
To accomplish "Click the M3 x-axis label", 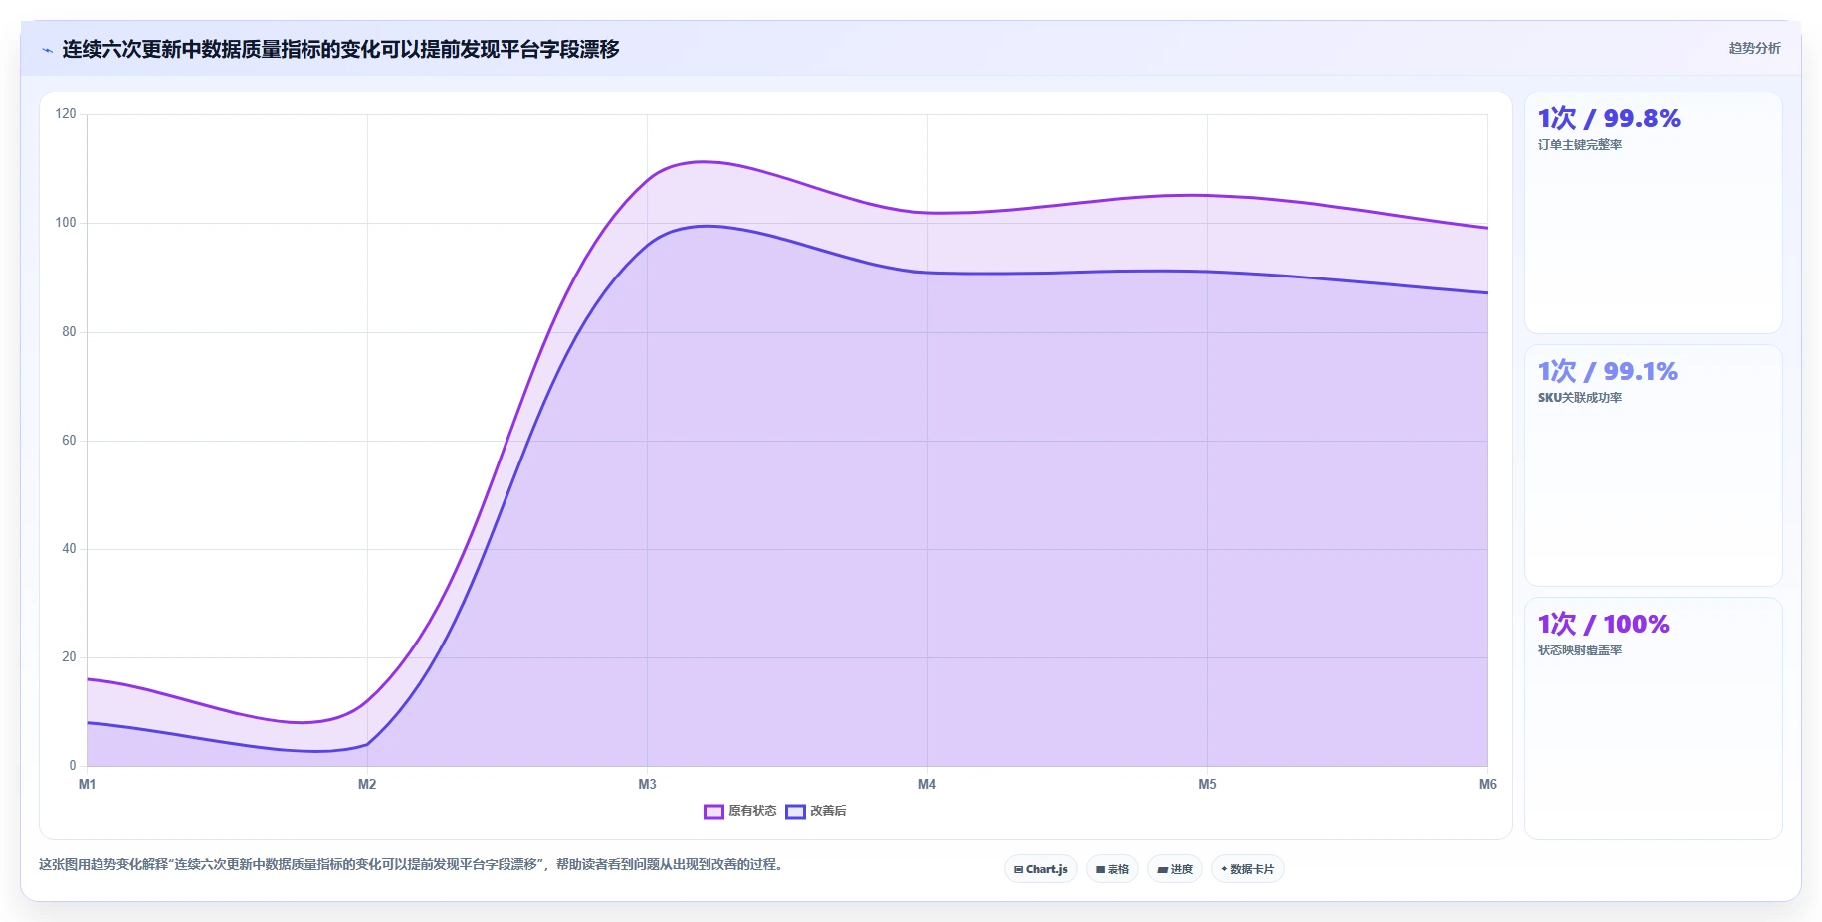I will click(x=647, y=785).
